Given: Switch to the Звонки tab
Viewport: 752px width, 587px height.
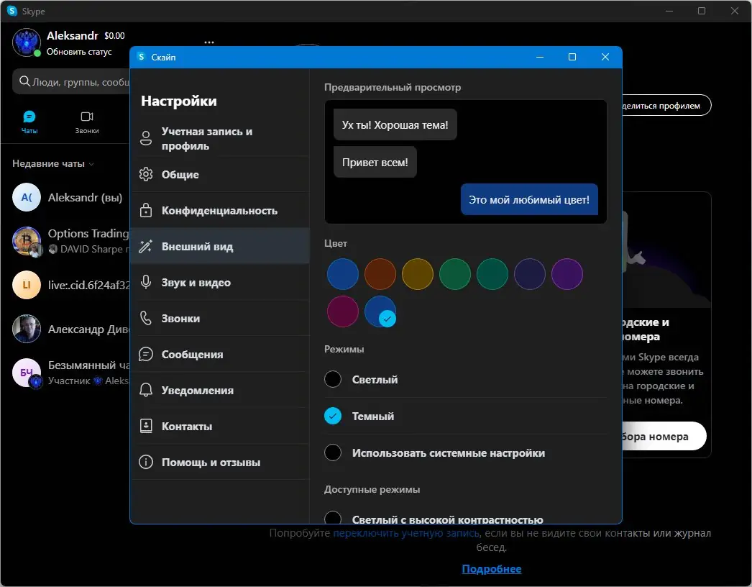Looking at the screenshot, I should coord(88,122).
